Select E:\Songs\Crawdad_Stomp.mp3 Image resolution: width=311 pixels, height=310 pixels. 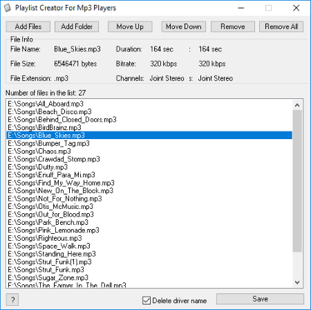tap(149, 159)
